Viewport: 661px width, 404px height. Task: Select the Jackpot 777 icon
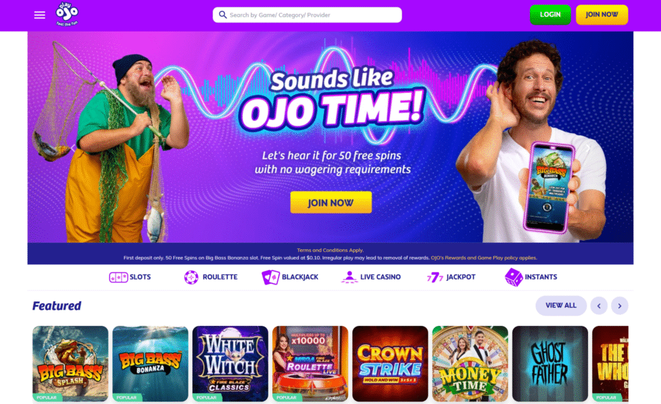click(435, 278)
